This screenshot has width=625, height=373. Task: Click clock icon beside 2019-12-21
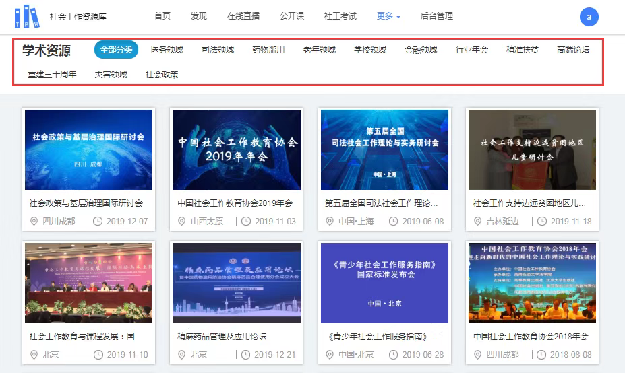point(246,355)
